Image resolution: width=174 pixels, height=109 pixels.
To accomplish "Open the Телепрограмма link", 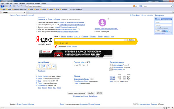I will pos(117,62).
